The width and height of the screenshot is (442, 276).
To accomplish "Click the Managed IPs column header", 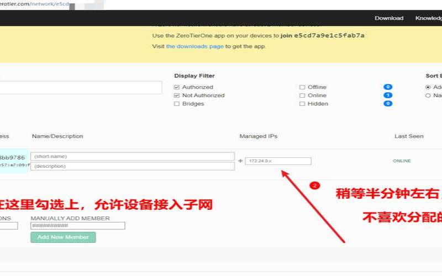I will pos(259,136).
